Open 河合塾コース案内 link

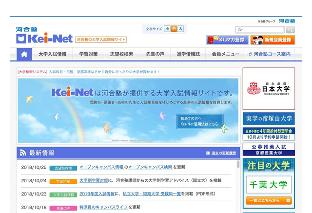tap(270, 54)
